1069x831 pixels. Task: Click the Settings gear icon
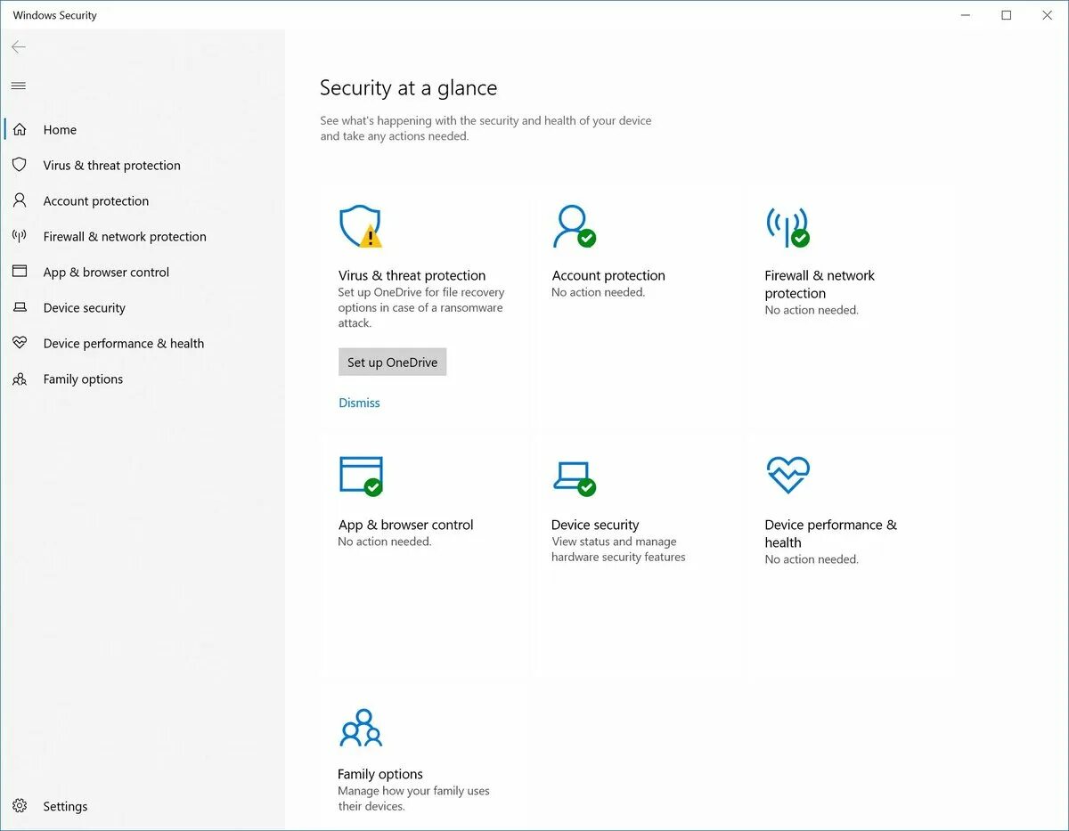click(x=20, y=806)
